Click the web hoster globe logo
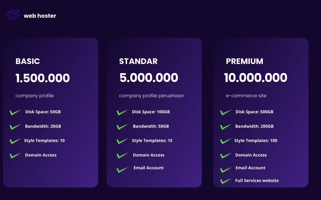The image size is (321, 200). coord(13,15)
